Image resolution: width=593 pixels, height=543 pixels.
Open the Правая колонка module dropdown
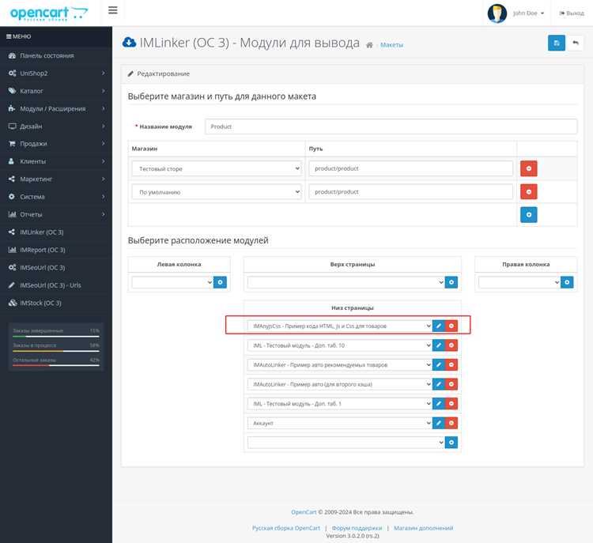[519, 282]
